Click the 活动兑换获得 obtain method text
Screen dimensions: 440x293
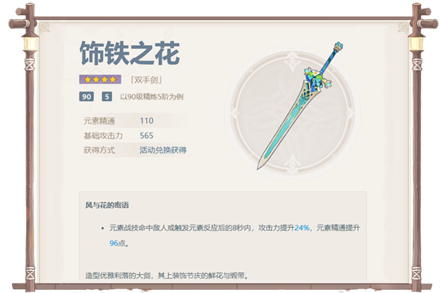pos(163,150)
